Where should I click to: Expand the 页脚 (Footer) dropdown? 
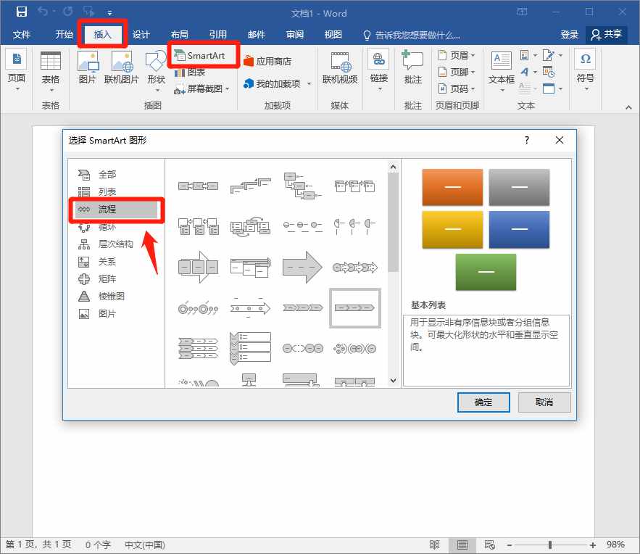coord(473,73)
